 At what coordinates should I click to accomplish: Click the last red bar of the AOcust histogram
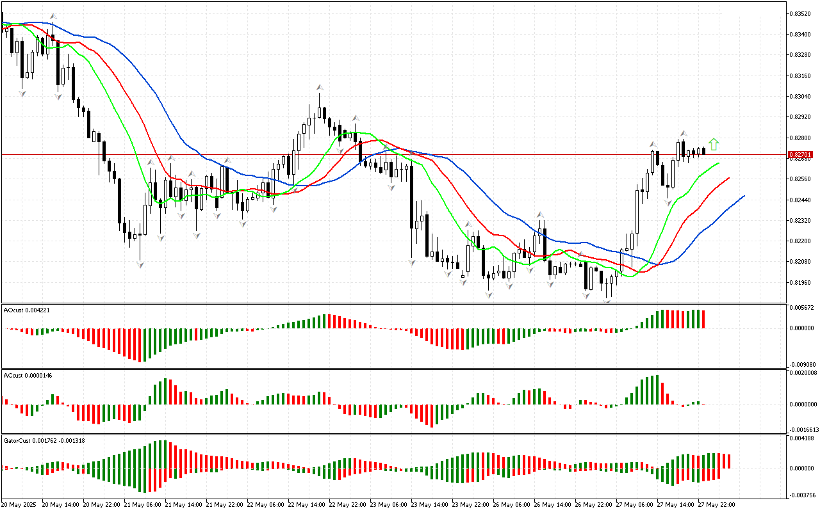point(703,319)
